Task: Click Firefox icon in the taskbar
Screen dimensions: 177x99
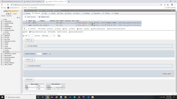Action: click(x=56, y=97)
